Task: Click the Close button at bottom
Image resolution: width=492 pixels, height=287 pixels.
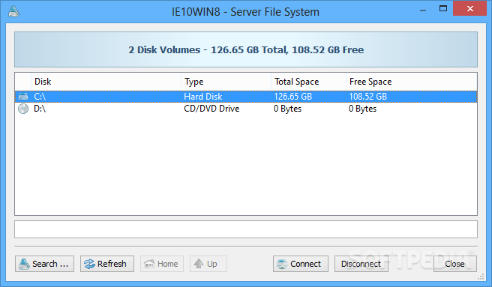Action: [455, 264]
